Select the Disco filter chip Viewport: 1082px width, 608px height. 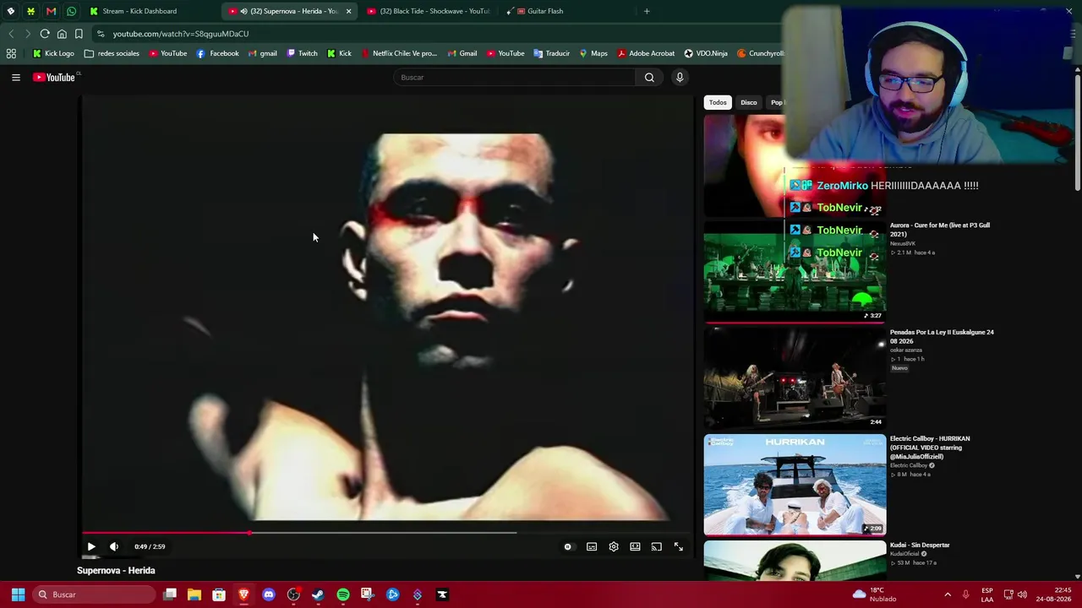749,102
